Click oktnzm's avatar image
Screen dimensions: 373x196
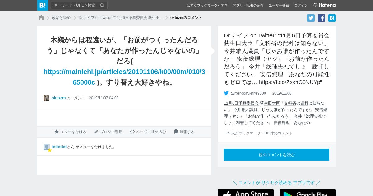46,98
